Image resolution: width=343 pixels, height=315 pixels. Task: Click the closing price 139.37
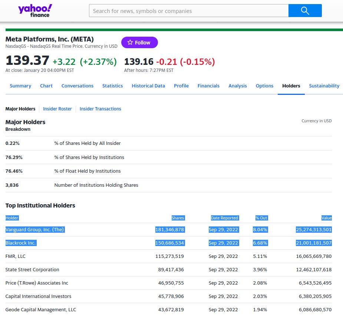click(x=27, y=60)
